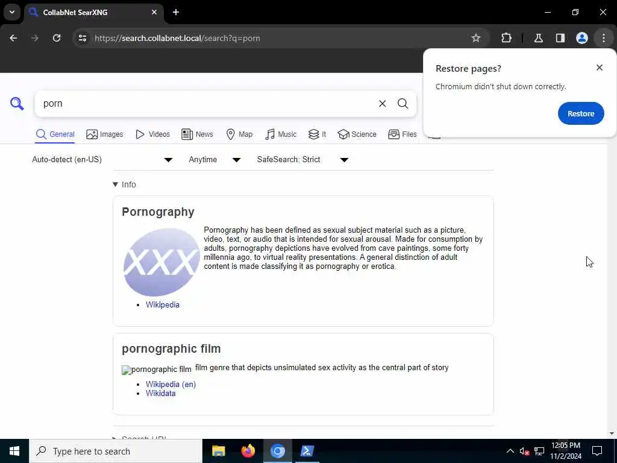617x463 pixels.
Task: Click the XXX thumbnail image
Action: 161,262
